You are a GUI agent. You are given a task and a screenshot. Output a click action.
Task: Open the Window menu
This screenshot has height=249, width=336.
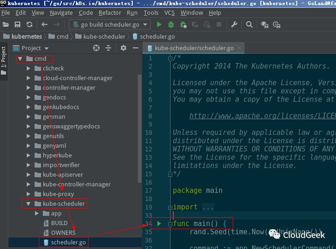click(x=192, y=13)
